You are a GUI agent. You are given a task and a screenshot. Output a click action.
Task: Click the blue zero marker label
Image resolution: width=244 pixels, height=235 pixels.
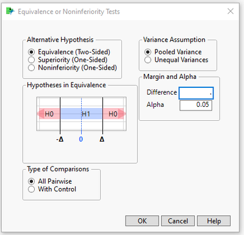81,139
